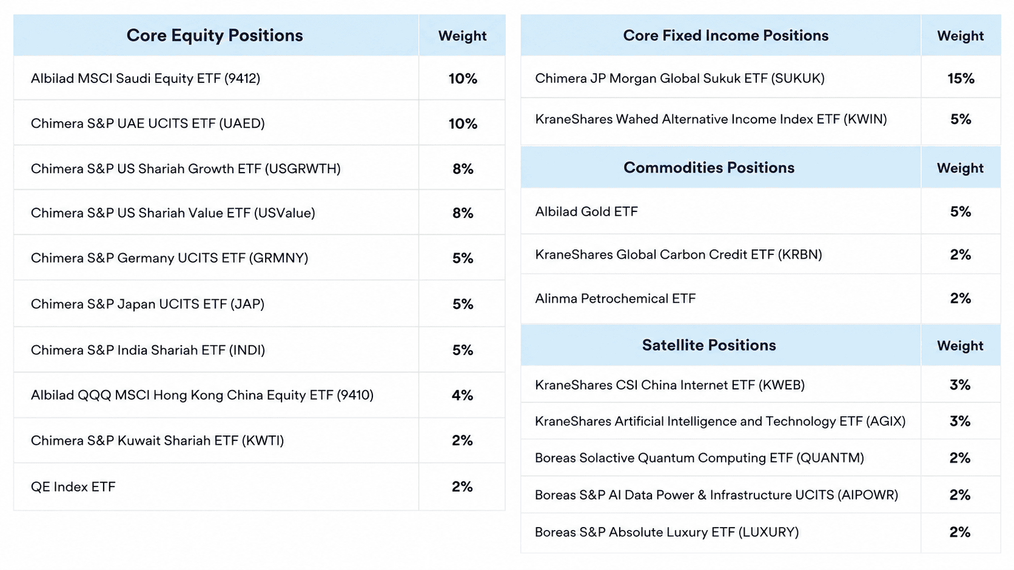Click the 8% weight for US Shariah Value ETF
The image size is (1014, 570).
click(x=463, y=213)
